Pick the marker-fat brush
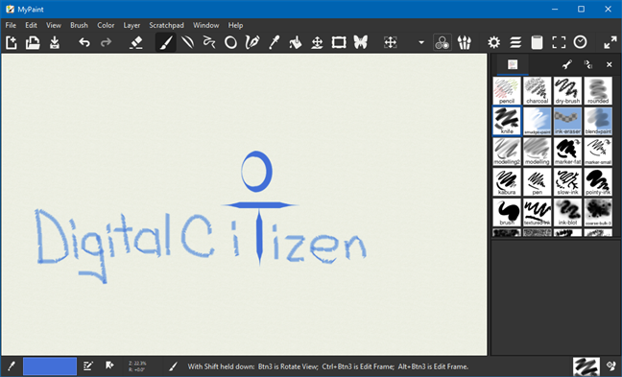The image size is (622, 377). pos(567,152)
